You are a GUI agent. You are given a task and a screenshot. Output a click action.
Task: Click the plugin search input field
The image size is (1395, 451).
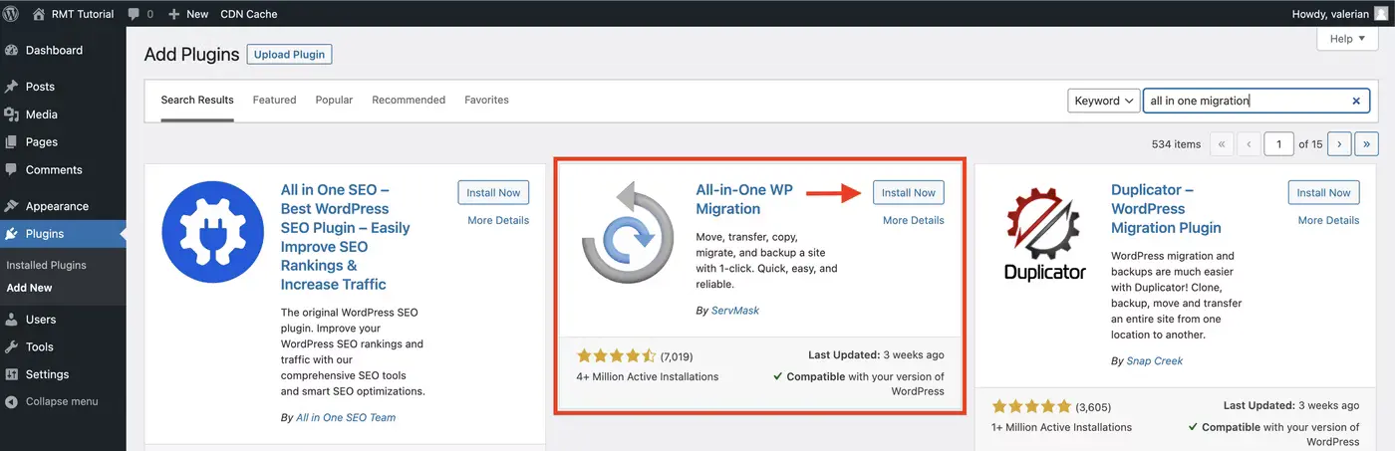[x=1244, y=101]
